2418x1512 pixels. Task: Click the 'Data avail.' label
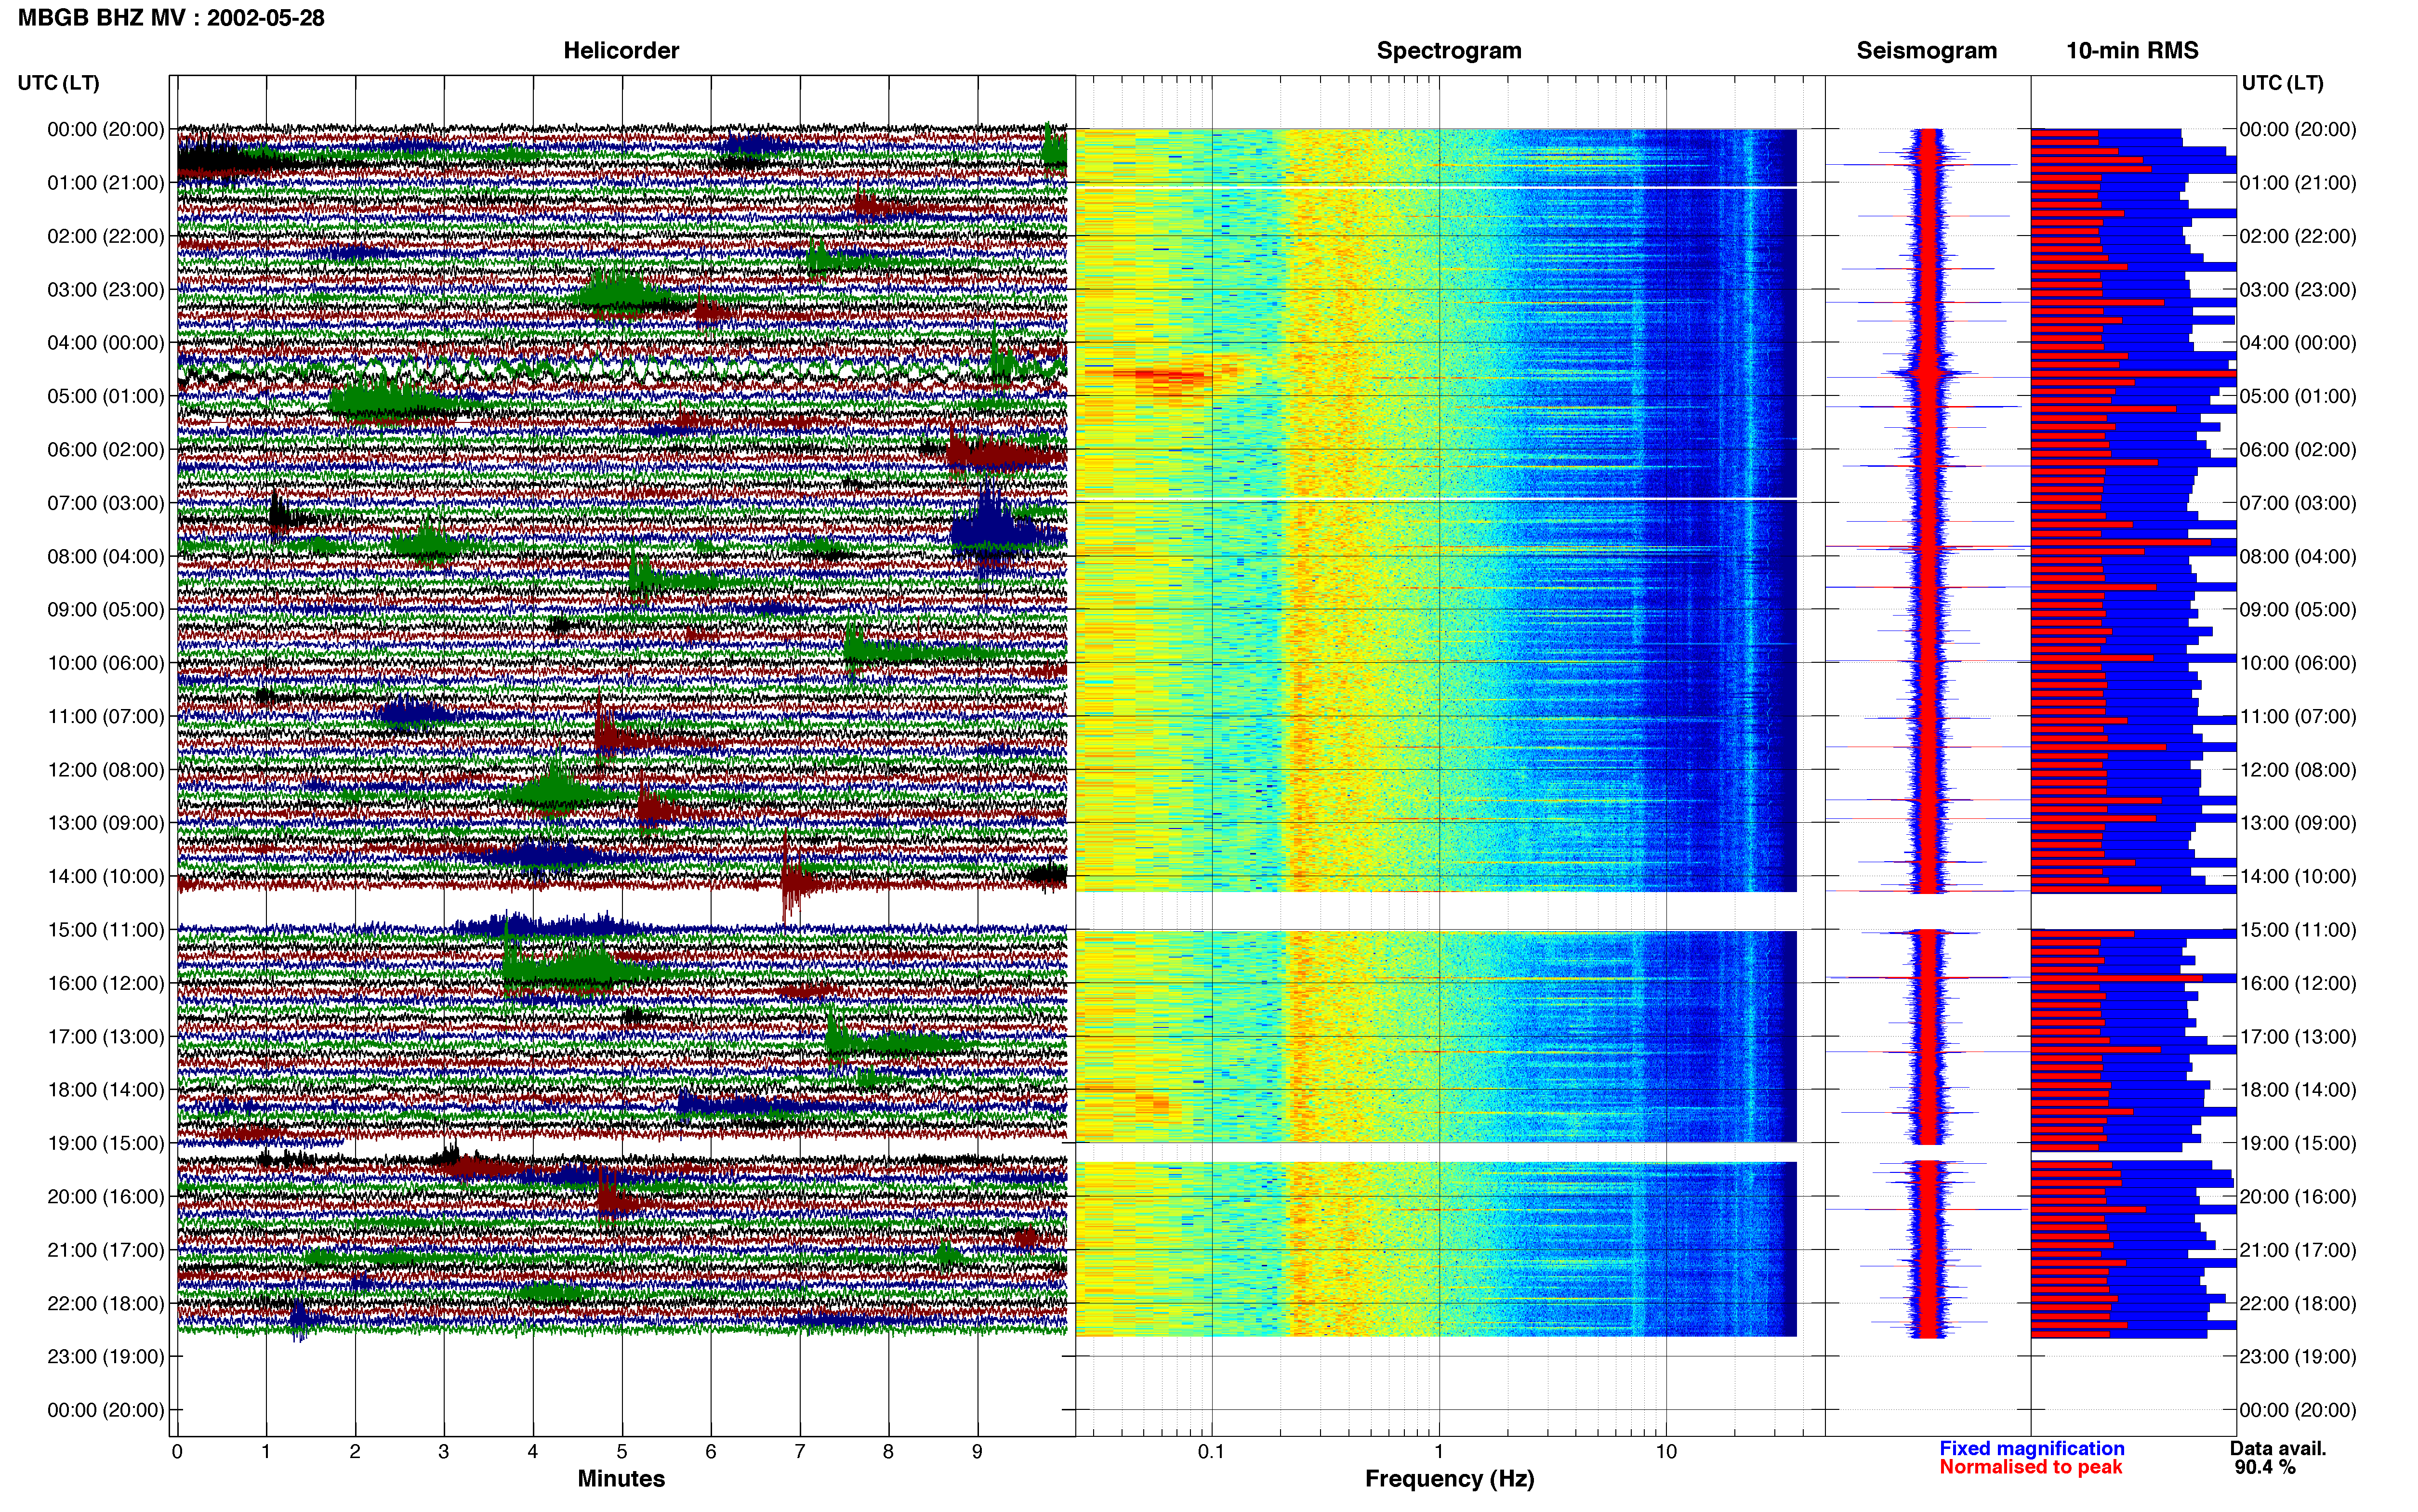(x=2278, y=1448)
